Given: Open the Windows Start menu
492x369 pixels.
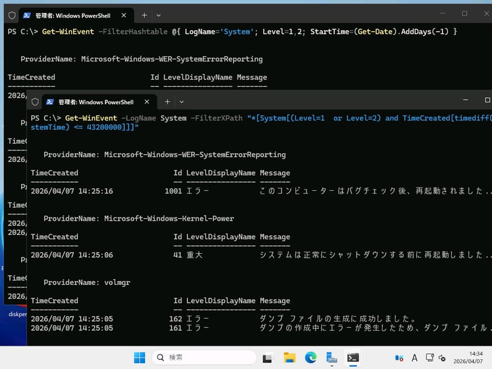Looking at the screenshot, I should [140, 357].
